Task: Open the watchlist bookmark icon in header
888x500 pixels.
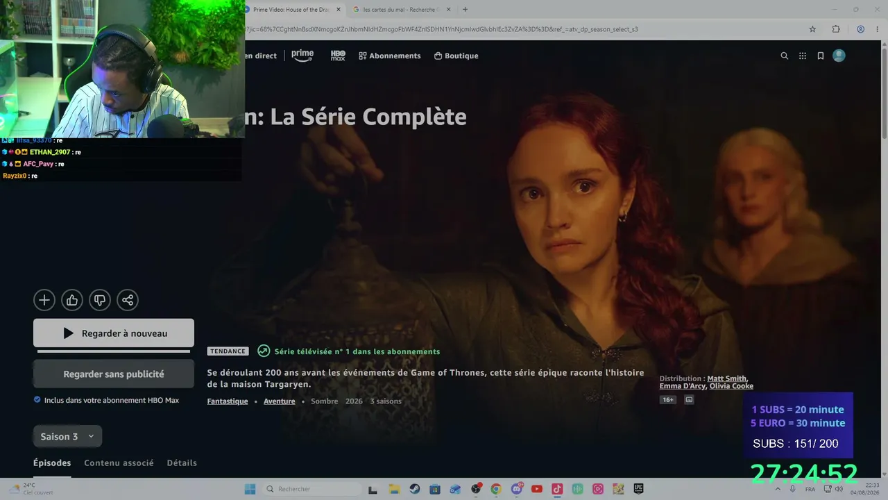Action: 821,56
